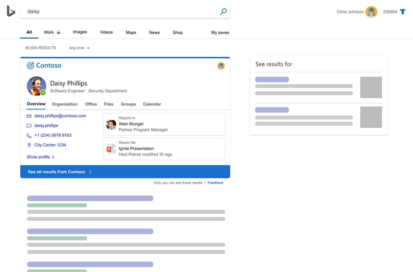Image resolution: width=413 pixels, height=272 pixels.
Task: Click the daisy.phillips chat link
Action: click(46, 125)
